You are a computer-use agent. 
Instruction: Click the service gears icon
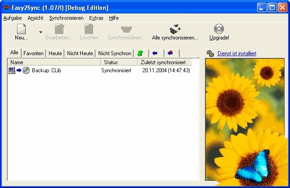(210, 53)
